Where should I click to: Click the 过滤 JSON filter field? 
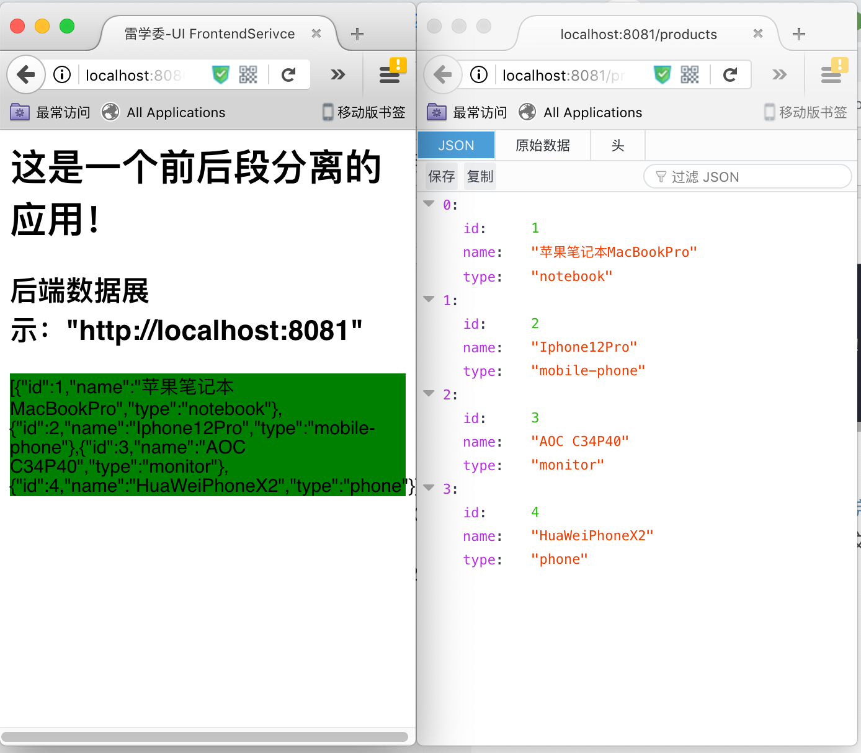point(747,176)
